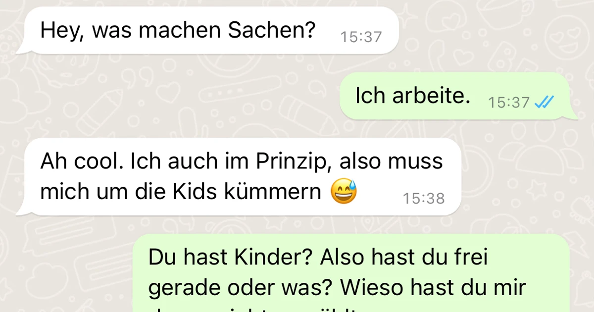The image size is (594, 312).
Task: Click the 15:37 timestamp beside "Ich arbeite."
Action: coord(509,102)
